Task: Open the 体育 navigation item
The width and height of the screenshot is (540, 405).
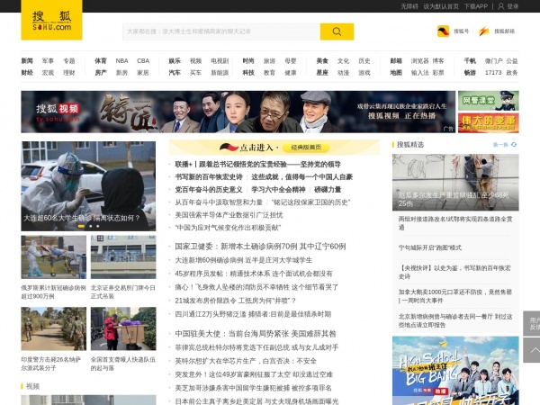Action: click(101, 61)
